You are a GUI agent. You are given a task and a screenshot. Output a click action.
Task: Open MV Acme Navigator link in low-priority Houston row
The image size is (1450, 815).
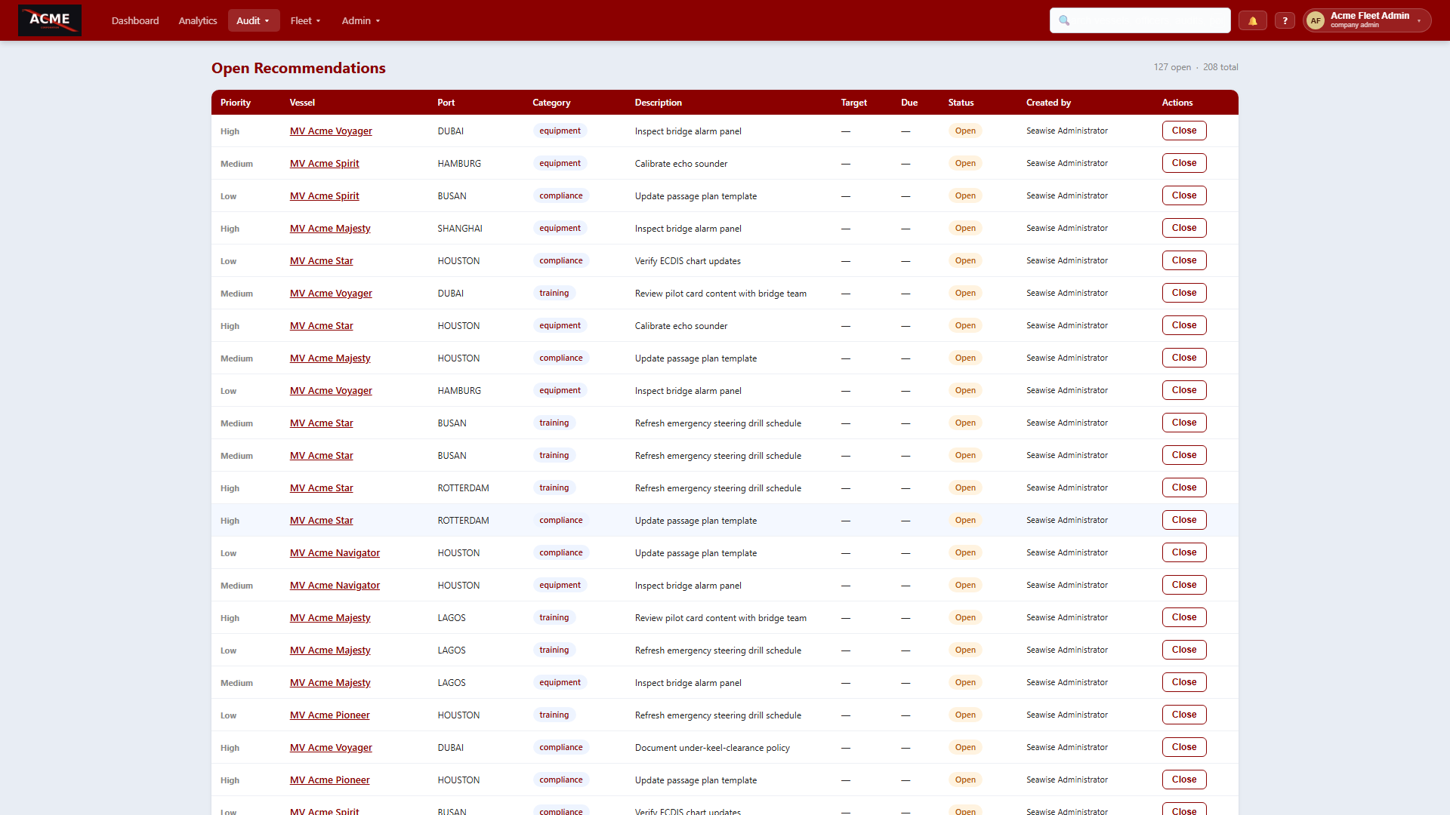[x=335, y=553]
